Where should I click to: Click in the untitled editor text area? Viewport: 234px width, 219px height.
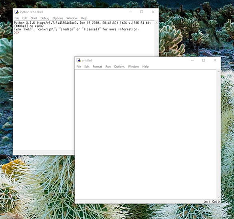pyautogui.click(x=146, y=134)
